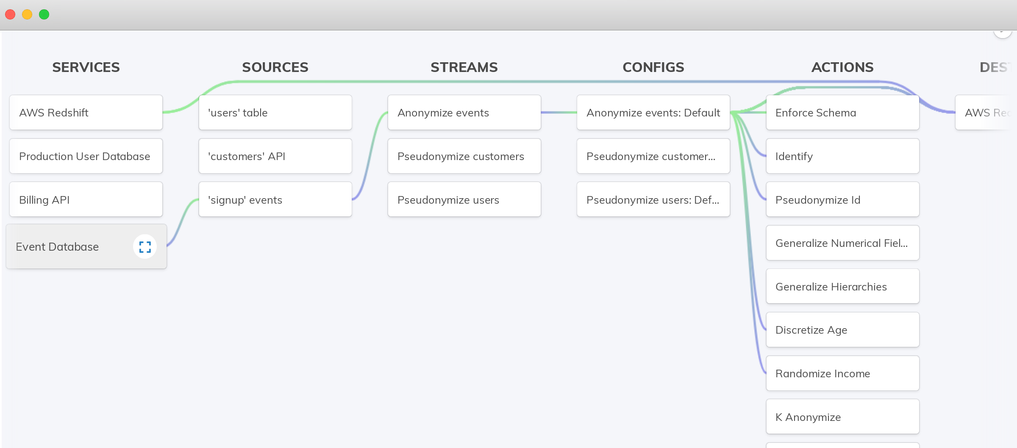The image size is (1017, 448).
Task: Click the green maximize window button
Action: pyautogui.click(x=44, y=14)
